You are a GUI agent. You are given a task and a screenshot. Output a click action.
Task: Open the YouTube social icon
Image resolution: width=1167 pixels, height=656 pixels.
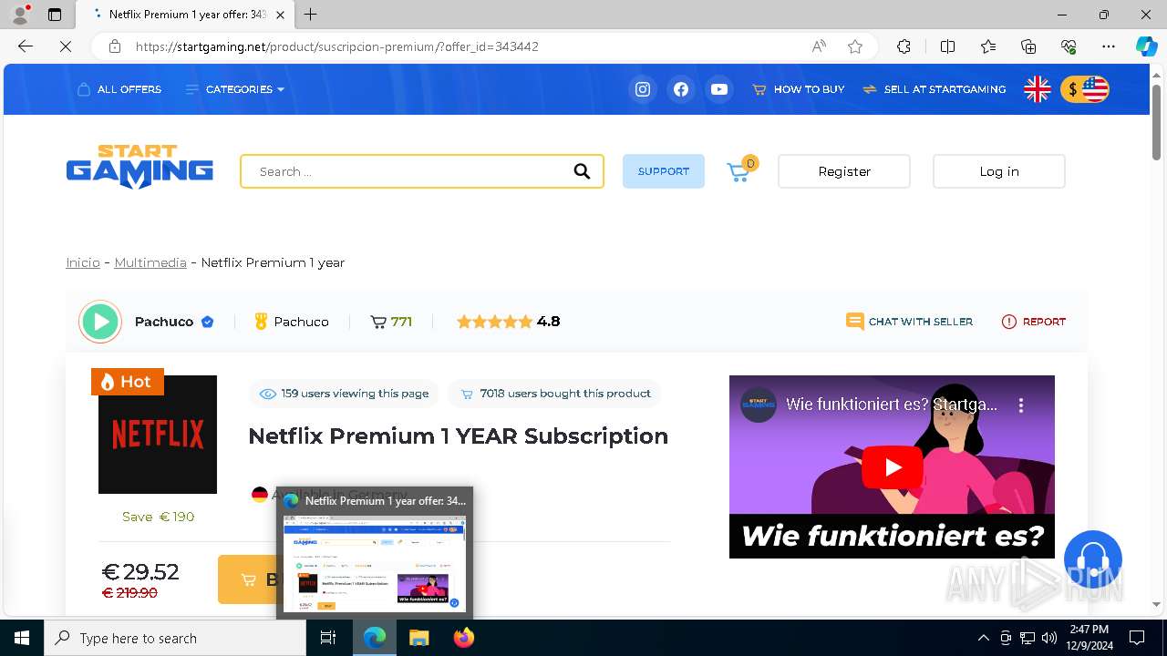click(x=719, y=89)
